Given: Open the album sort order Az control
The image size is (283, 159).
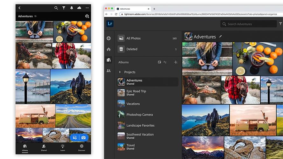Looking at the screenshot, I should tap(165, 62).
